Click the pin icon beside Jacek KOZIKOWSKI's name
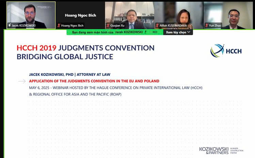The height and width of the screenshot is (158, 255). [10, 25]
